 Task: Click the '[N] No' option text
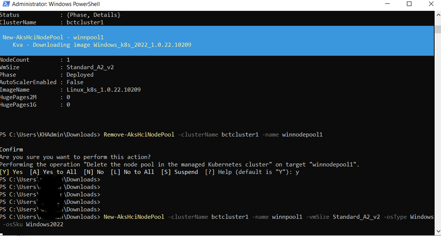[x=93, y=172]
